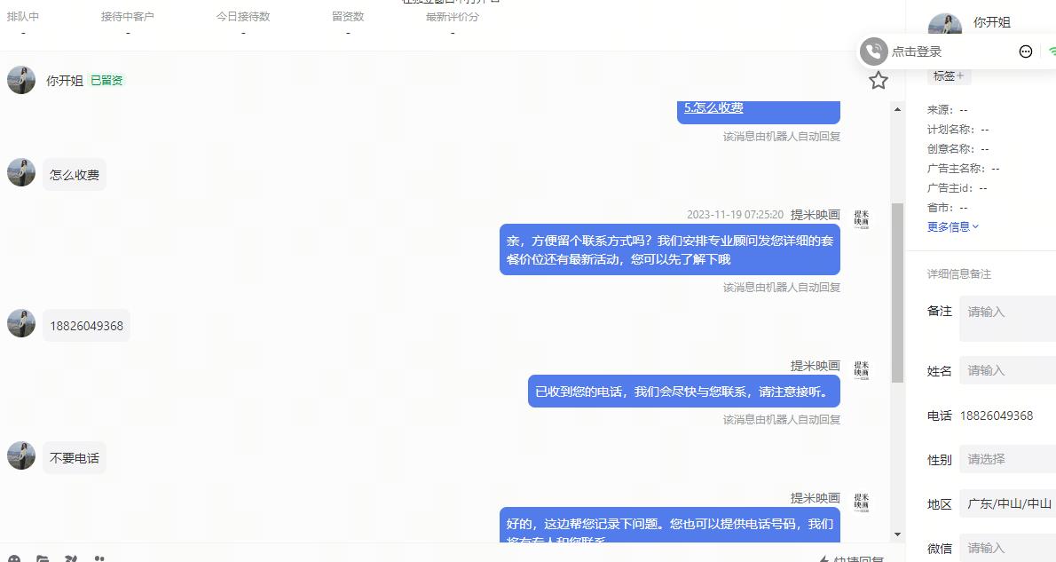Viewport: 1056px width, 562px height.
Task: Open the '5.怎么收费' link in the message
Action: coord(713,107)
